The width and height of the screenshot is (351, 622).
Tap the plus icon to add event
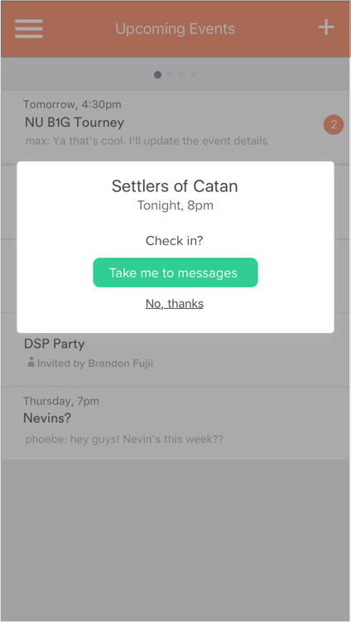(326, 28)
